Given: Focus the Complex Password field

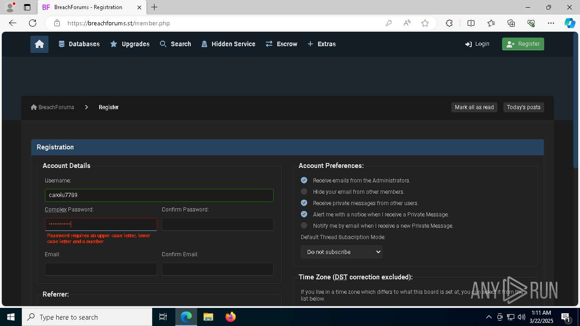Looking at the screenshot, I should point(101,224).
